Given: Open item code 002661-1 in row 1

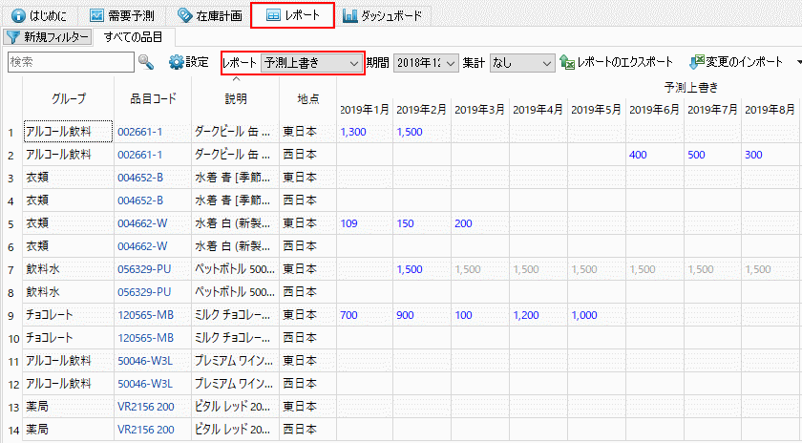Looking at the screenshot, I should pyautogui.click(x=140, y=131).
